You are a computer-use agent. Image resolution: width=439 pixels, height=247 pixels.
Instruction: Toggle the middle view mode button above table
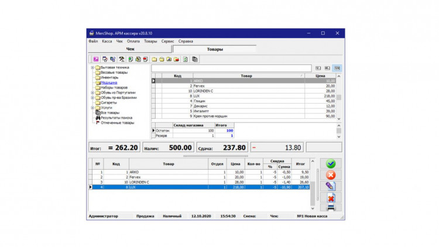tap(328, 68)
